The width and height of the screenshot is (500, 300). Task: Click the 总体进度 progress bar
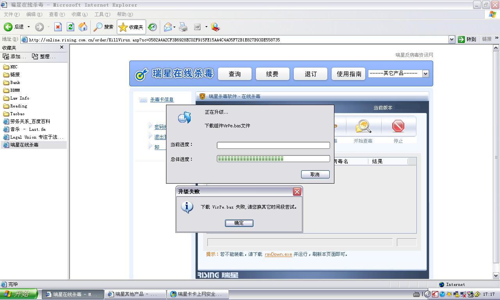(273, 159)
